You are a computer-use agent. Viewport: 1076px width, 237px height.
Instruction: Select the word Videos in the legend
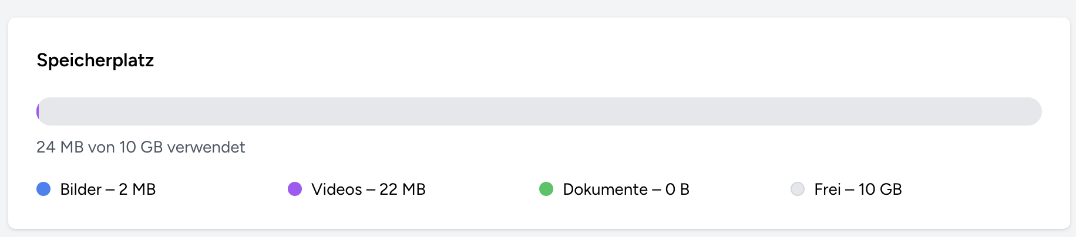click(x=337, y=189)
